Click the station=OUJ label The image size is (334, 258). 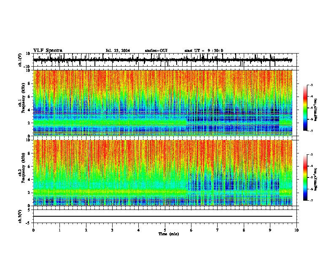pos(156,51)
